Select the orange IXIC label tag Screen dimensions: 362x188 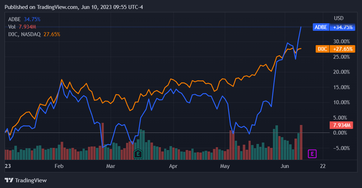322,49
